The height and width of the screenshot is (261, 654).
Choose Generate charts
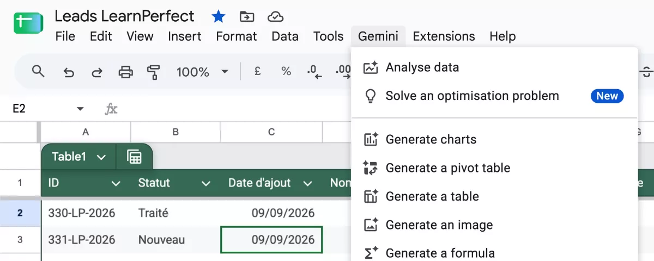tap(494, 140)
